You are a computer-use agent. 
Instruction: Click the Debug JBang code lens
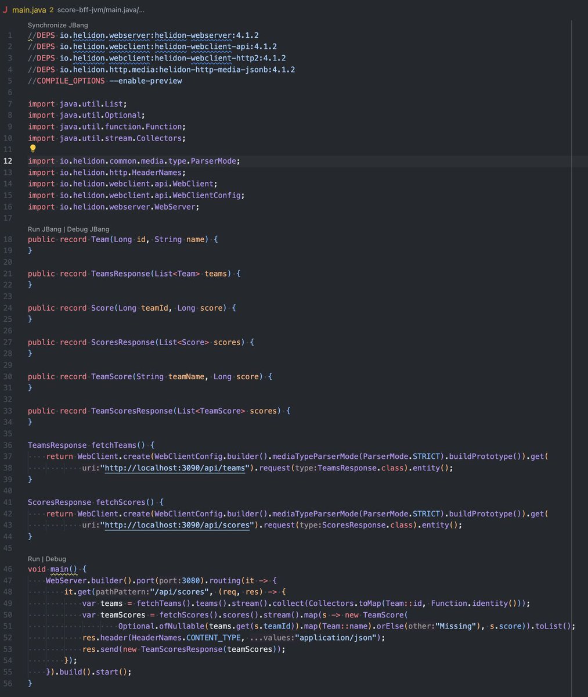(x=88, y=229)
